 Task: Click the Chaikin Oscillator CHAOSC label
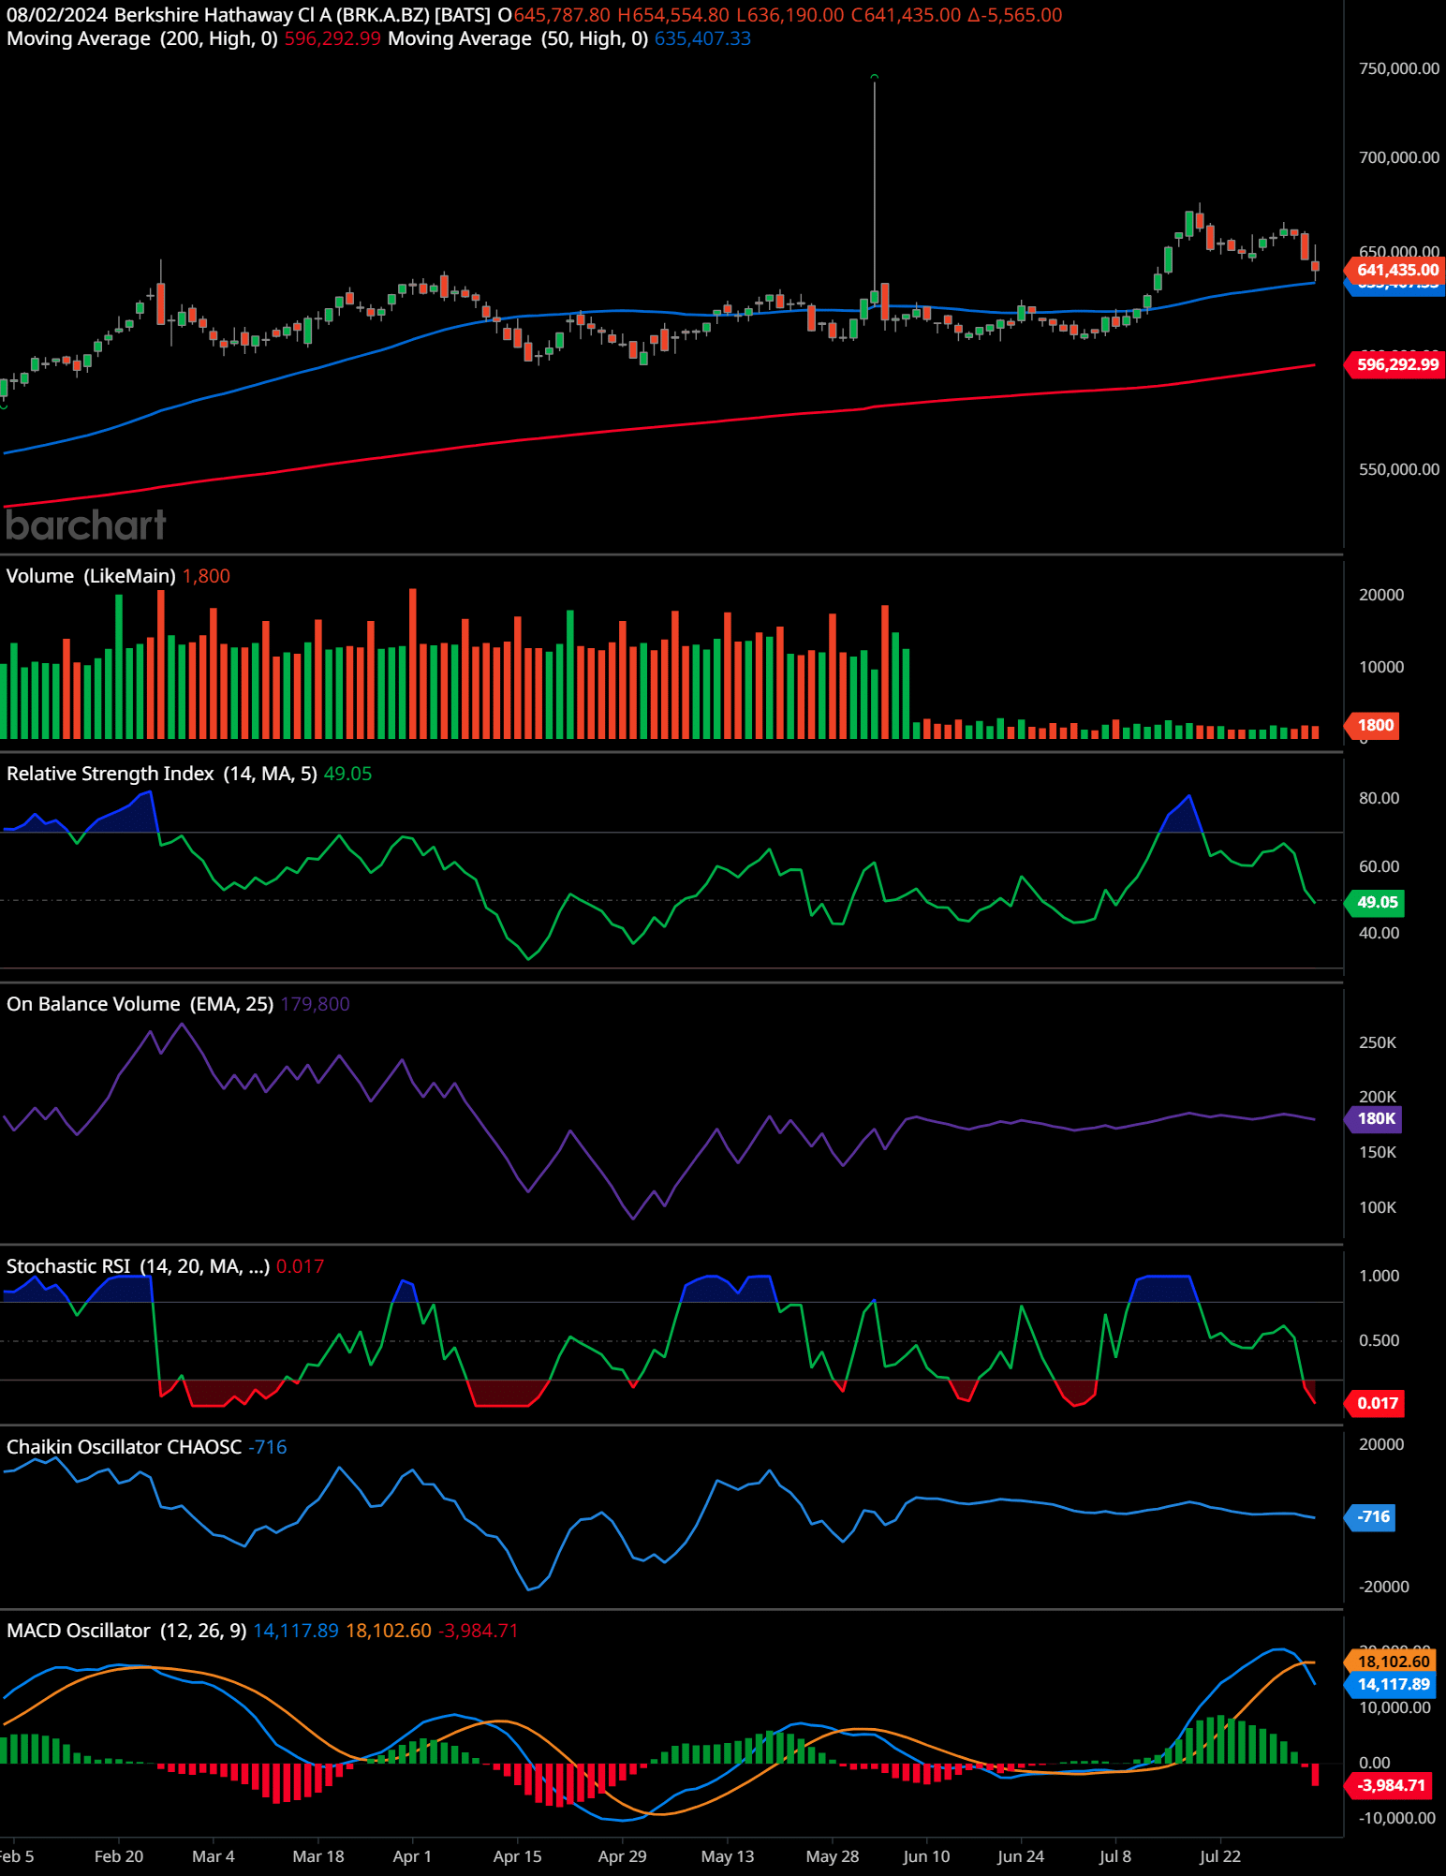point(125,1447)
